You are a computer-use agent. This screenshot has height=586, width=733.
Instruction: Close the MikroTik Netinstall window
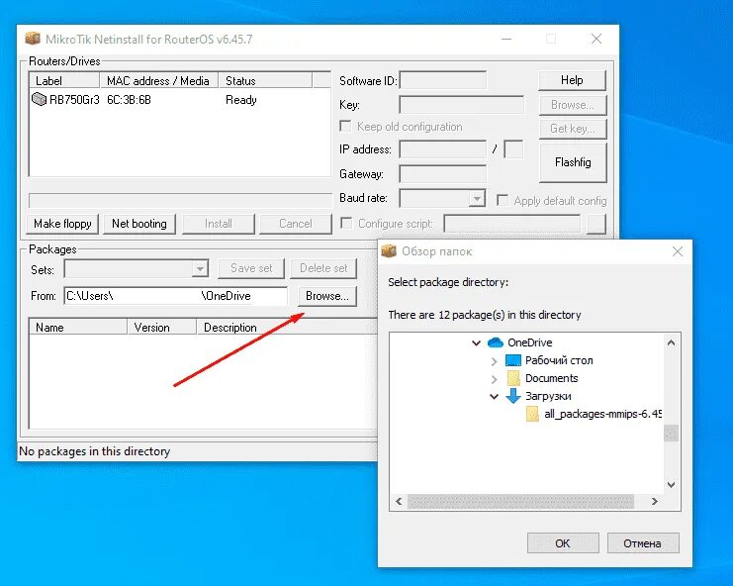(x=596, y=39)
